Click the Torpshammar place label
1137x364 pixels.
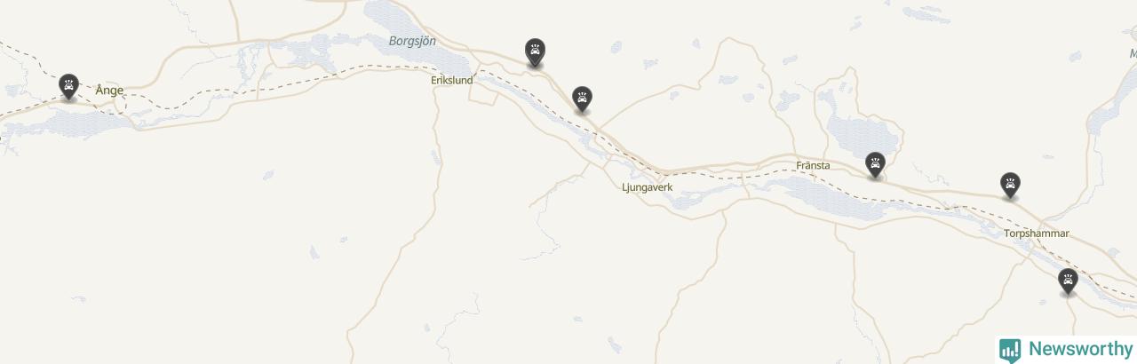(x=1037, y=233)
